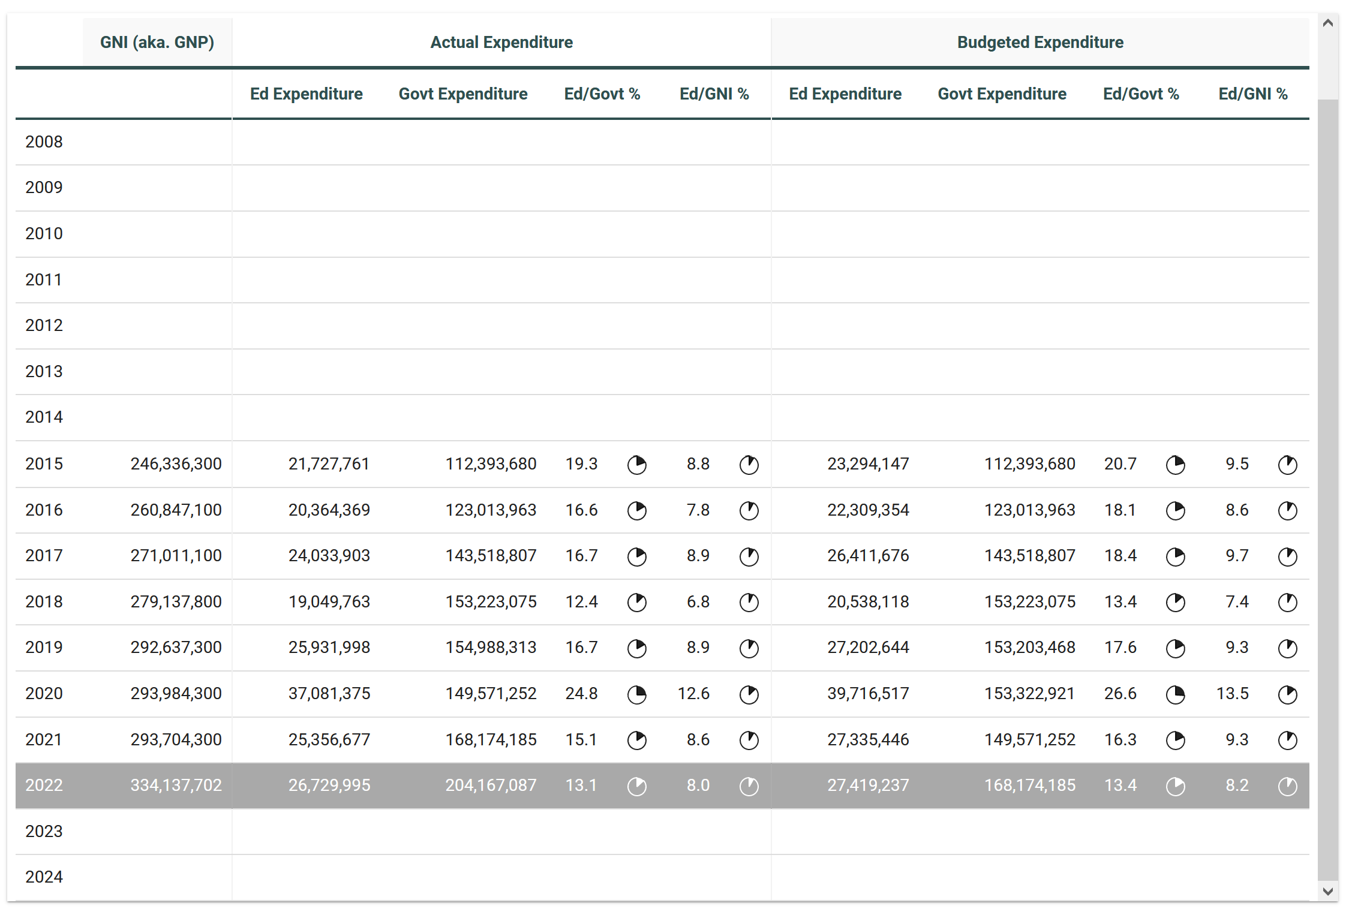
Task: Click 2019 budgeted Ed/Govt pie icon
Action: (1175, 648)
